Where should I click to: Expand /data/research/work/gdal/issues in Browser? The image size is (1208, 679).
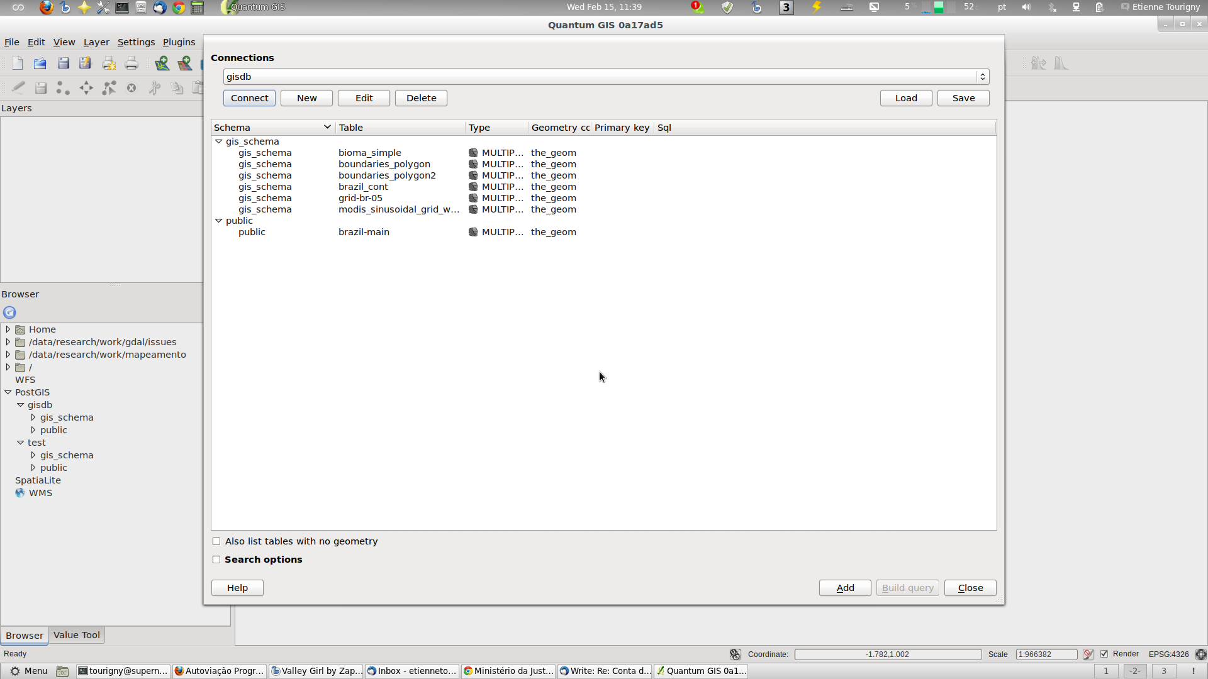tap(8, 342)
